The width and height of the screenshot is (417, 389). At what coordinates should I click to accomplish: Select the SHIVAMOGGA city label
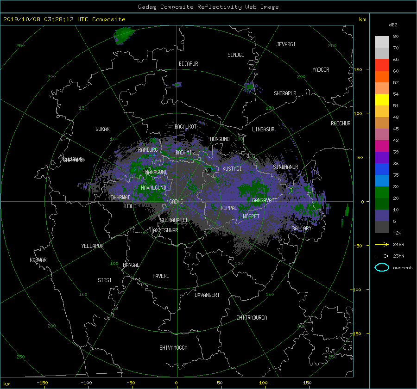tap(173, 348)
